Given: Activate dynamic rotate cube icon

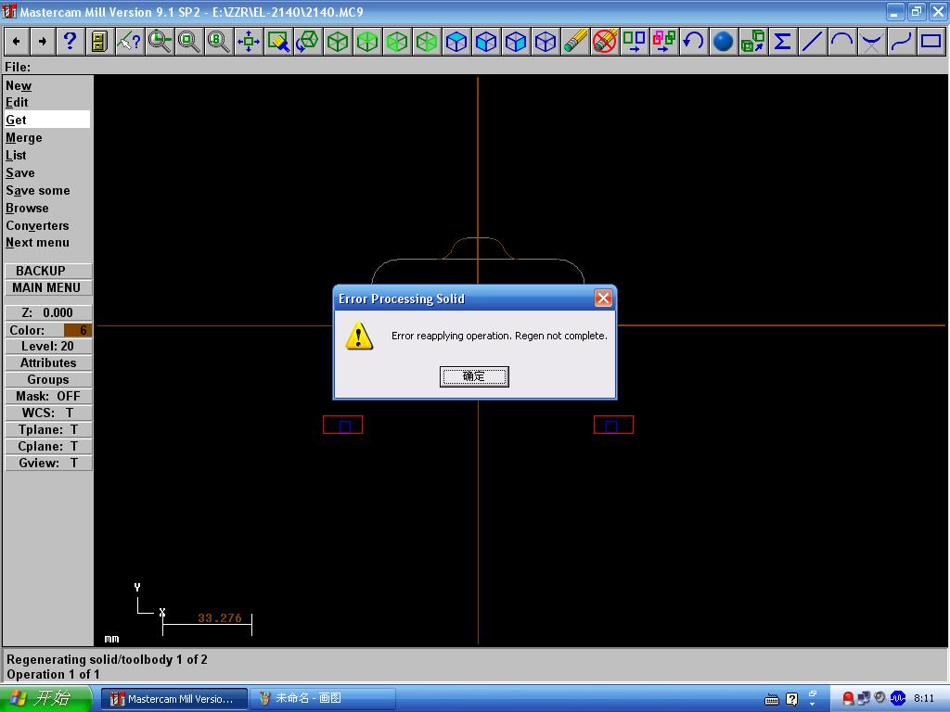Looking at the screenshot, I should 307,42.
